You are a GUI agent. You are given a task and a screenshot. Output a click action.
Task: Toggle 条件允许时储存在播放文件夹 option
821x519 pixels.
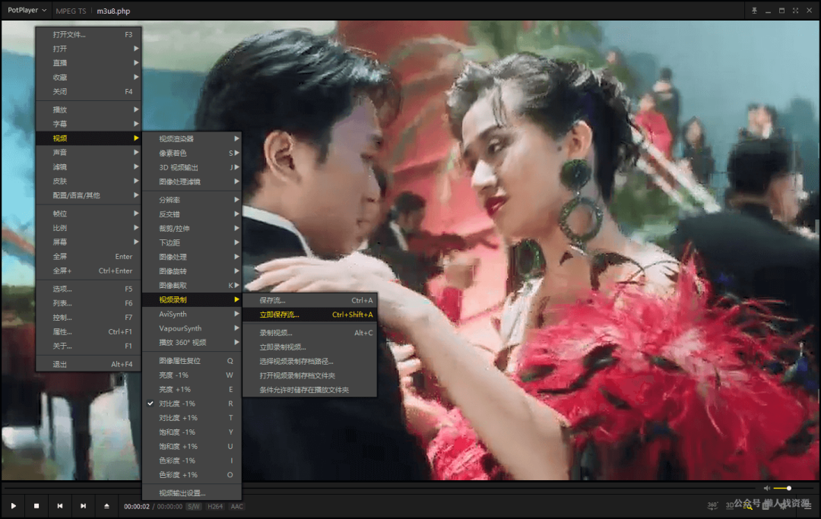[x=310, y=390]
